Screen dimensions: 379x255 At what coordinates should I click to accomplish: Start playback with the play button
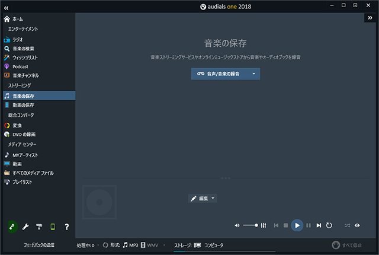(297, 225)
